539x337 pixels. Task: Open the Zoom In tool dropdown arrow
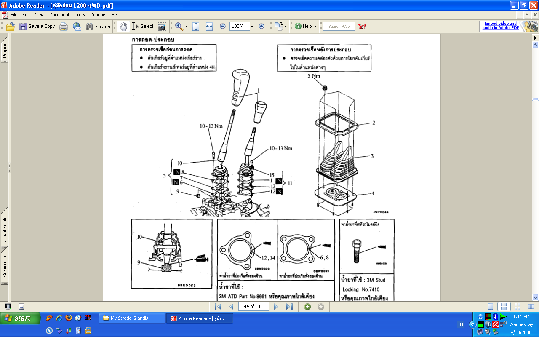click(186, 27)
